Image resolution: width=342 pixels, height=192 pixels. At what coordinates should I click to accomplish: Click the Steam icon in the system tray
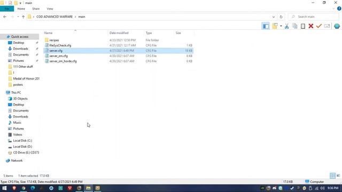[292, 188]
